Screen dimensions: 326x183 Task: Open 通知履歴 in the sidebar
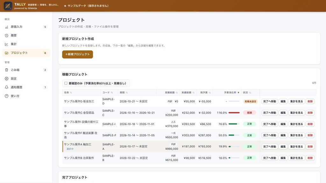point(26,87)
